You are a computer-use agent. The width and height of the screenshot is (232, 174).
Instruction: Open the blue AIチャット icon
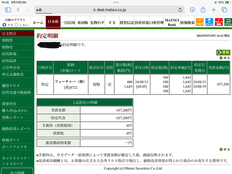(209, 22)
